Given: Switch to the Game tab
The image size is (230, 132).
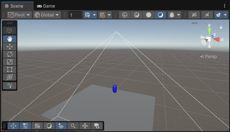Looking at the screenshot, I should tap(46, 6).
